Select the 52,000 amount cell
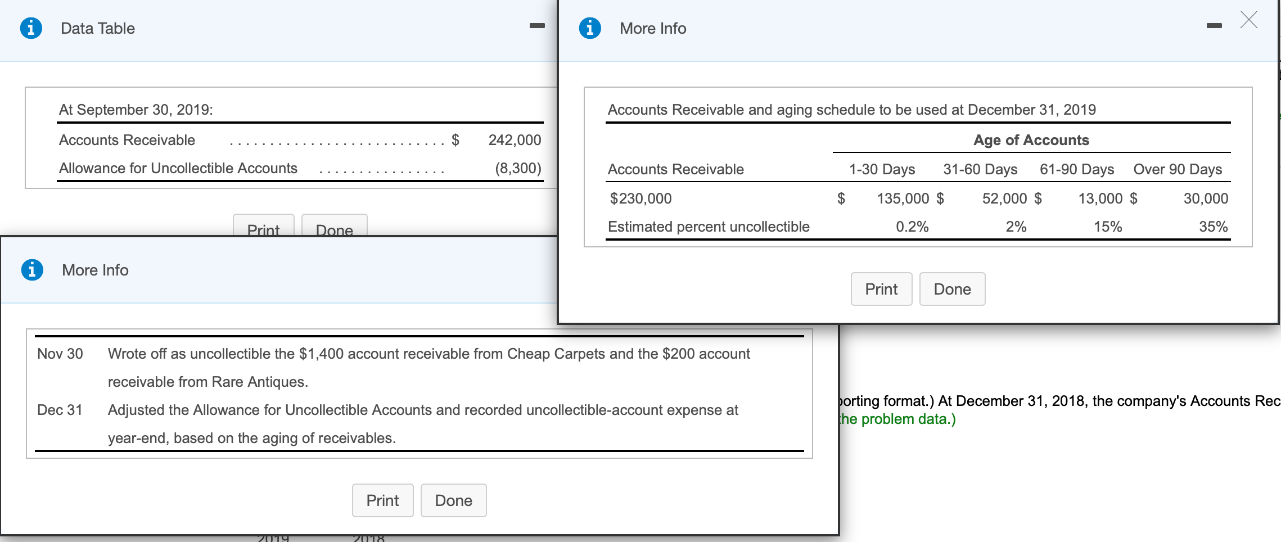Image resolution: width=1281 pixels, height=542 pixels. [x=1004, y=198]
